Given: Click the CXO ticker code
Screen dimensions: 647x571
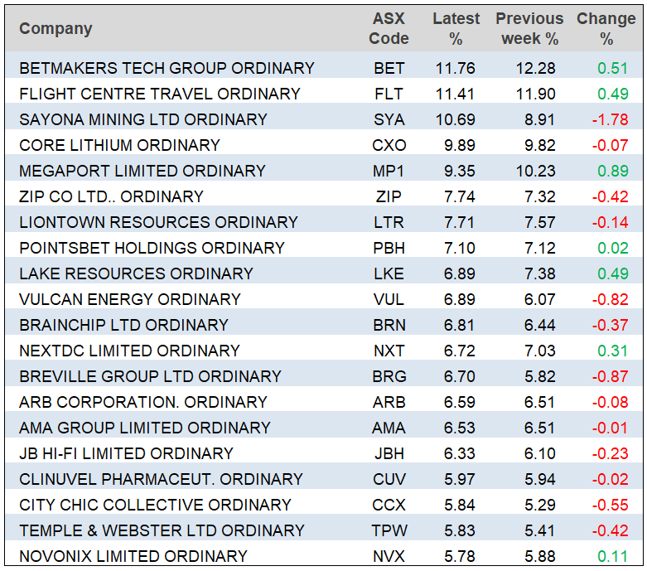Looking at the screenshot, I should click(389, 145).
